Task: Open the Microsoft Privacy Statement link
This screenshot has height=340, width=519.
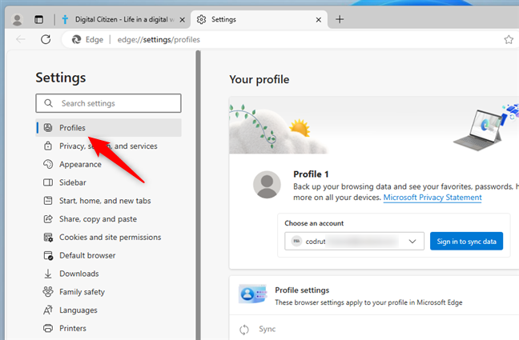Action: [432, 198]
